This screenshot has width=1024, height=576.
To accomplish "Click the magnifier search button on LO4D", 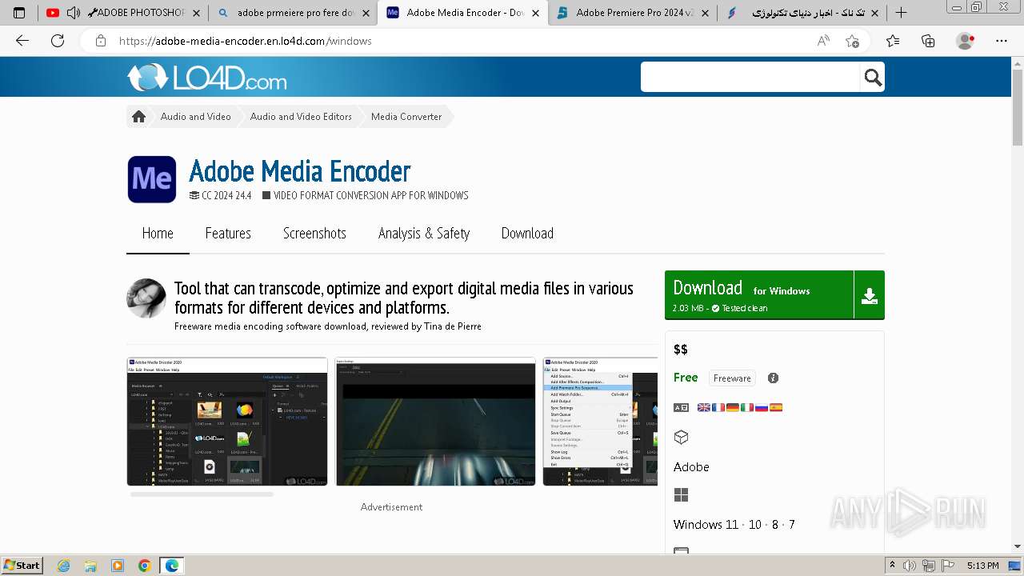I will click(x=873, y=78).
